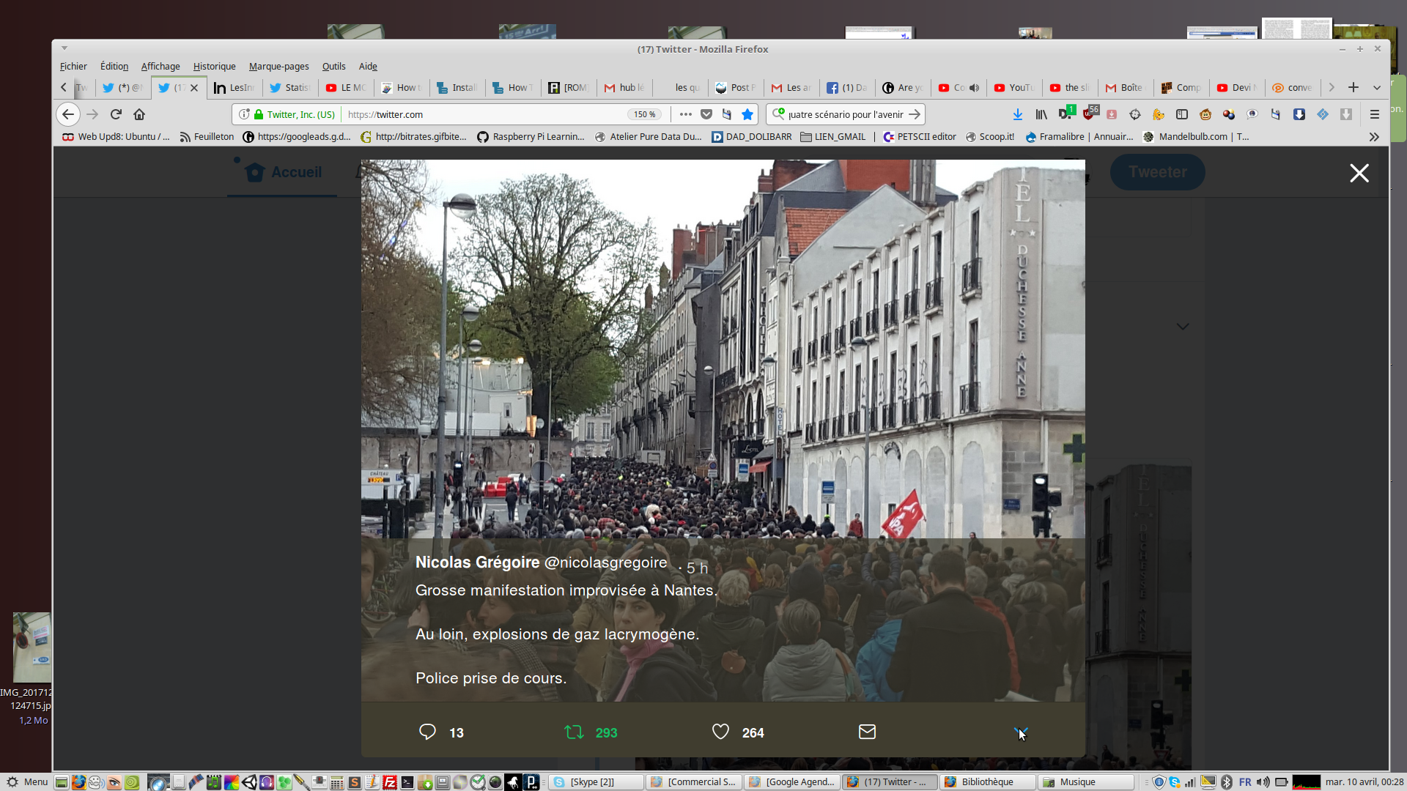This screenshot has width=1407, height=791.
Task: Open the Library bookshelf icon
Action: (1041, 114)
